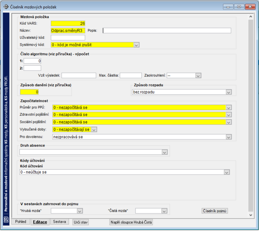The image size is (259, 231).
Task: Click algorithm number 2 field
Action: click(32, 68)
